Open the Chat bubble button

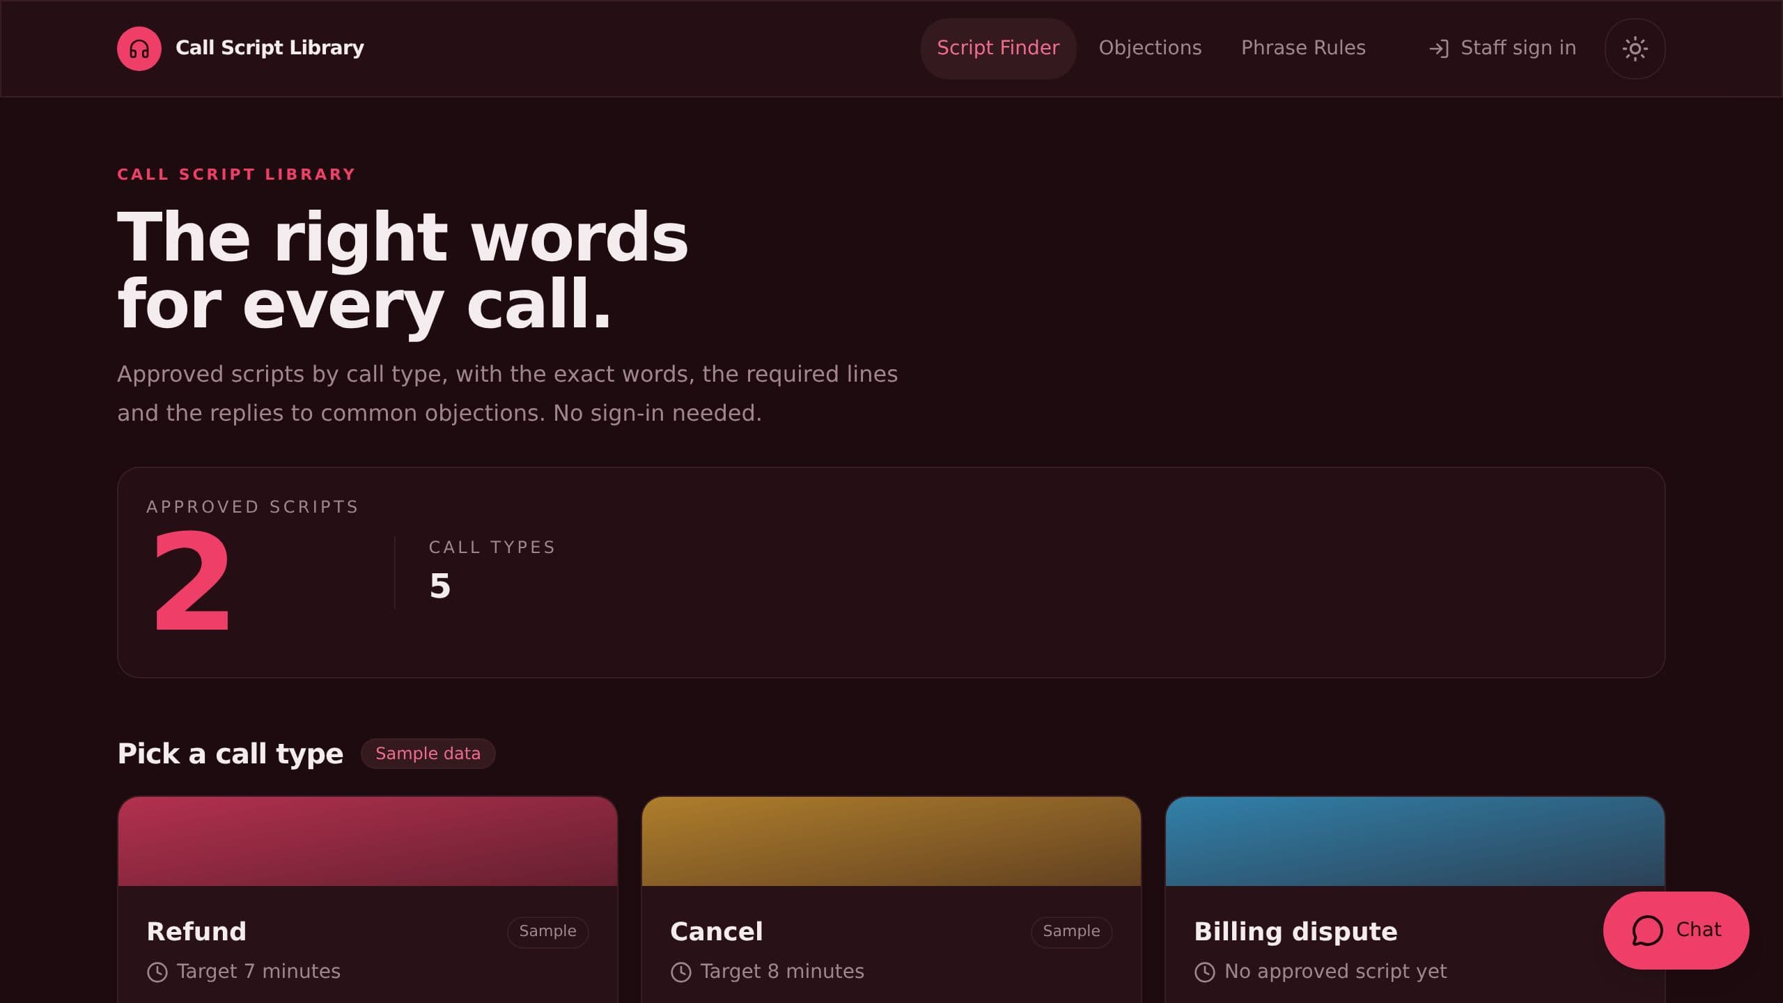point(1676,930)
